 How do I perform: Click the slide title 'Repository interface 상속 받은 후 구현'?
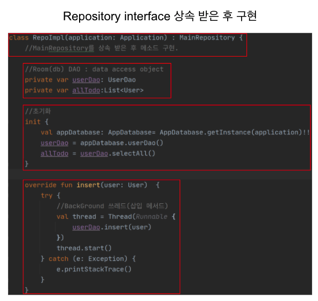(x=160, y=16)
